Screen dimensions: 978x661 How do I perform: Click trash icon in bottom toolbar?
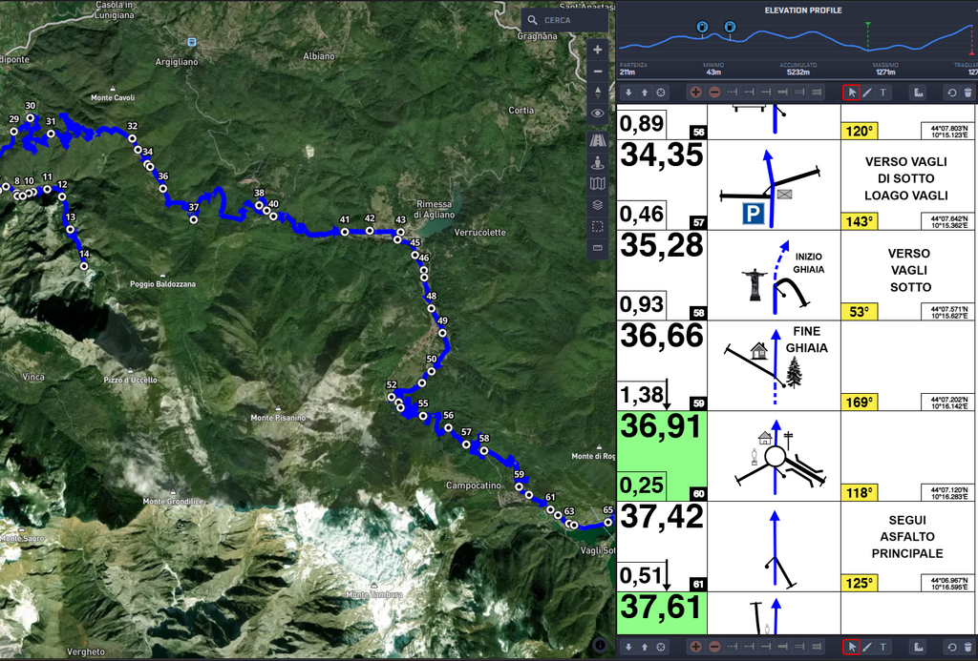(x=968, y=648)
